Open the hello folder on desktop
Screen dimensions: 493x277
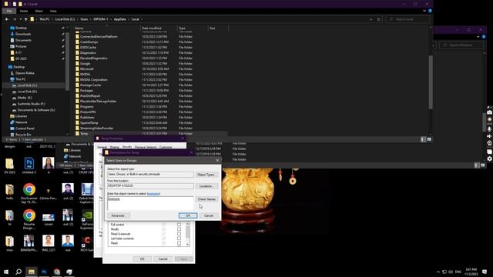tap(10, 191)
